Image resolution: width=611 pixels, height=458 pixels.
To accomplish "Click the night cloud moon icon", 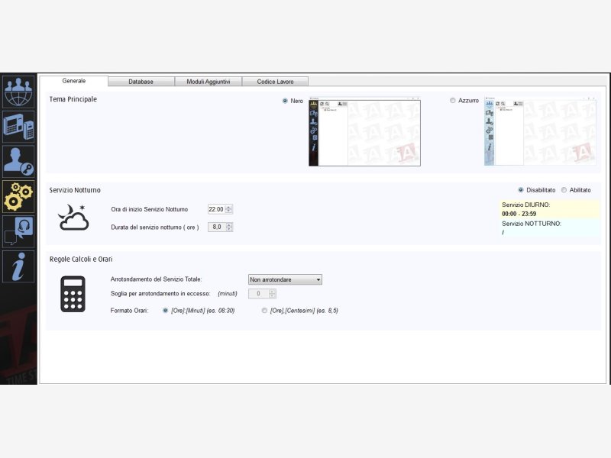I will coord(73,218).
